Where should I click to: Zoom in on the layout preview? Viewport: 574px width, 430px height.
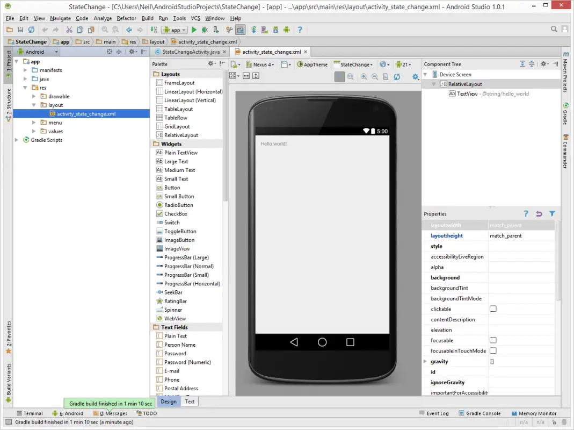click(x=364, y=77)
